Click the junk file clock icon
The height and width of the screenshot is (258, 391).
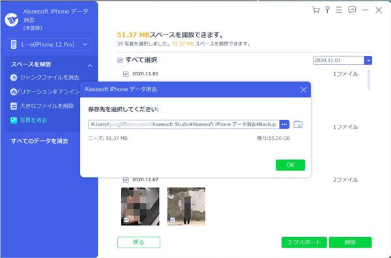point(14,77)
